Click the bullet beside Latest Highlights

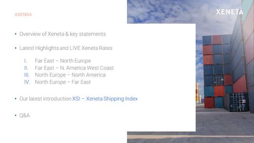(x=16, y=48)
